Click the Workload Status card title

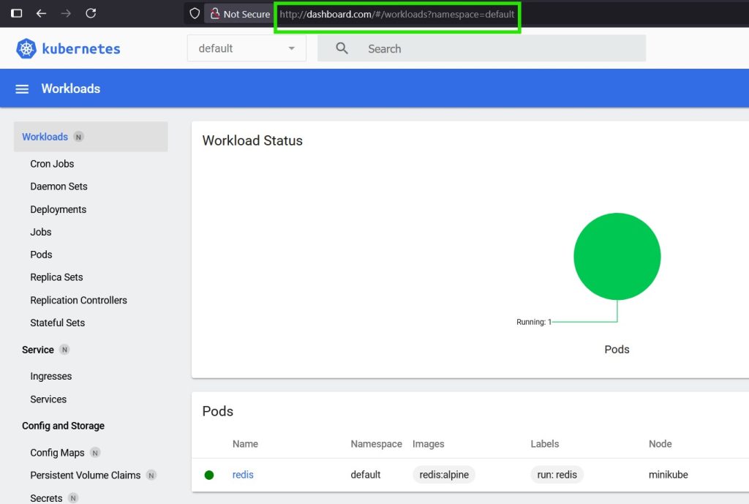252,140
